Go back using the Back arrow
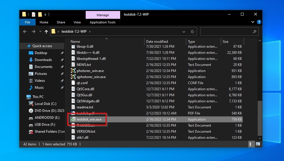Screen dimensions: 284x161 (25, 32)
